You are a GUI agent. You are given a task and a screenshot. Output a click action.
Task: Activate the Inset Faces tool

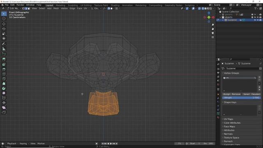tap(4, 65)
